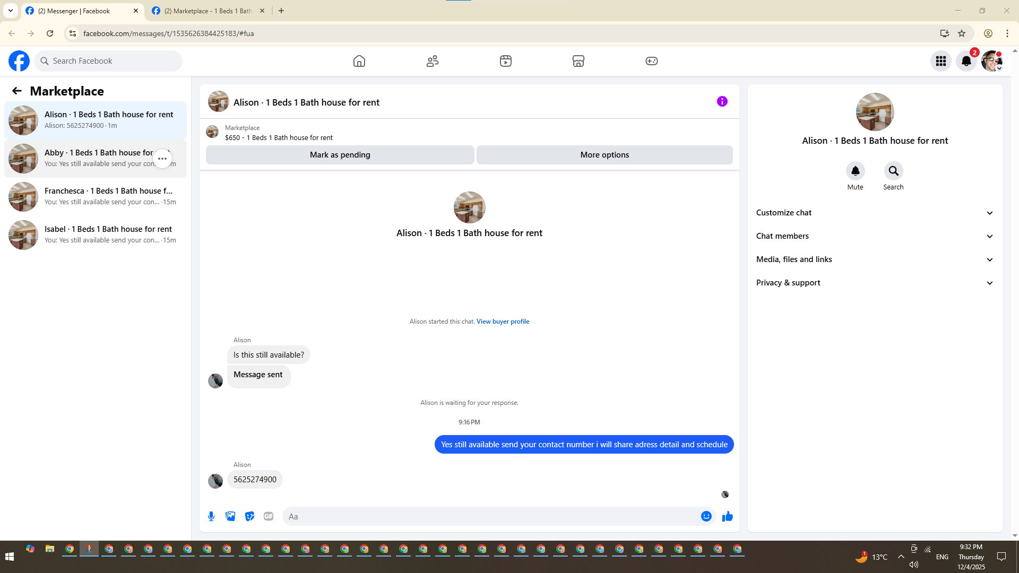This screenshot has height=573, width=1019.
Task: Switch to the Marketplace listing browser tab
Action: [207, 11]
